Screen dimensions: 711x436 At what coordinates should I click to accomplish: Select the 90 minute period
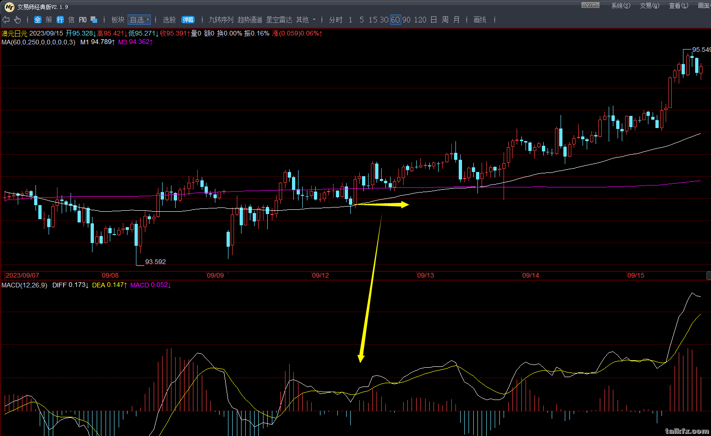[x=406, y=20]
